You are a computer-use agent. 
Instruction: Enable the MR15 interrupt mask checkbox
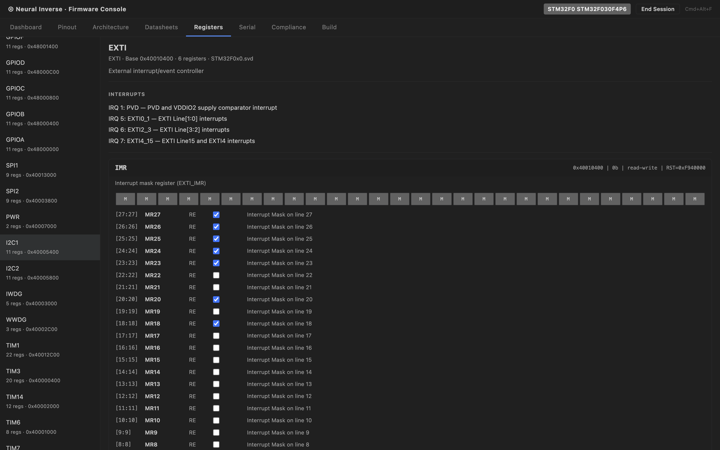(216, 360)
